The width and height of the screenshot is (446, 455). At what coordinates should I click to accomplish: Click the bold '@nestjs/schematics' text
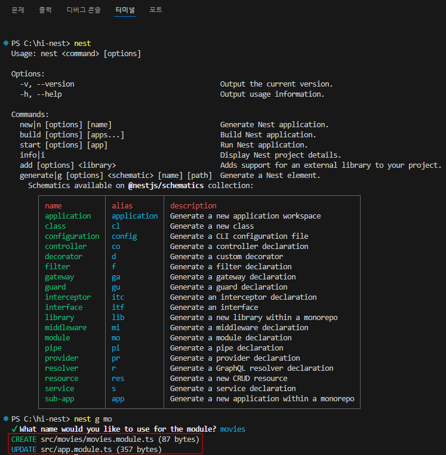point(166,186)
